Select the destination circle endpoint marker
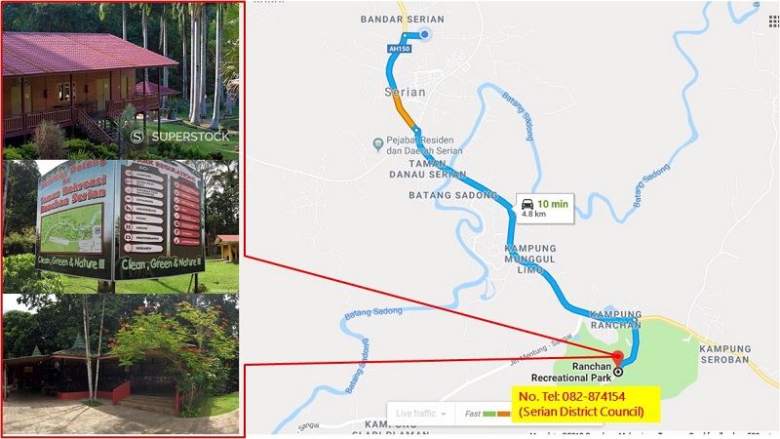 click(x=618, y=372)
